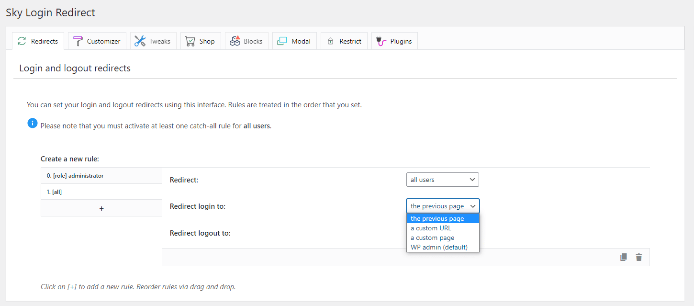694x306 pixels.
Task: Select "WP admin (default)" option
Action: tap(438, 247)
